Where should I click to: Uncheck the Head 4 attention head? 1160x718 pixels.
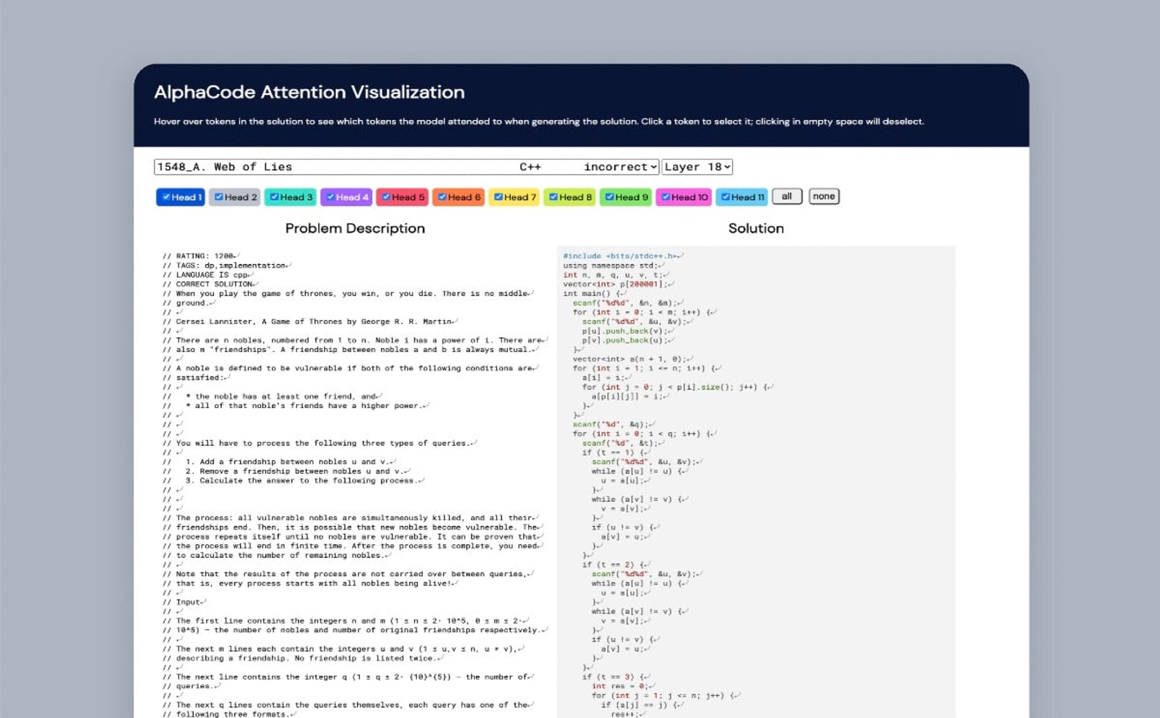[x=330, y=197]
